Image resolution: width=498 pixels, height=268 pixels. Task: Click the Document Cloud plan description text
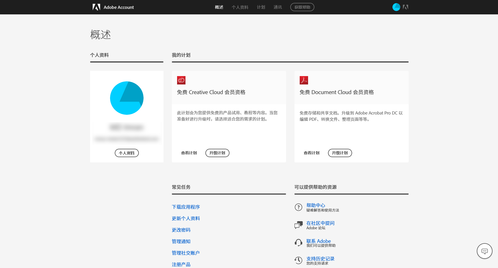pyautogui.click(x=351, y=116)
